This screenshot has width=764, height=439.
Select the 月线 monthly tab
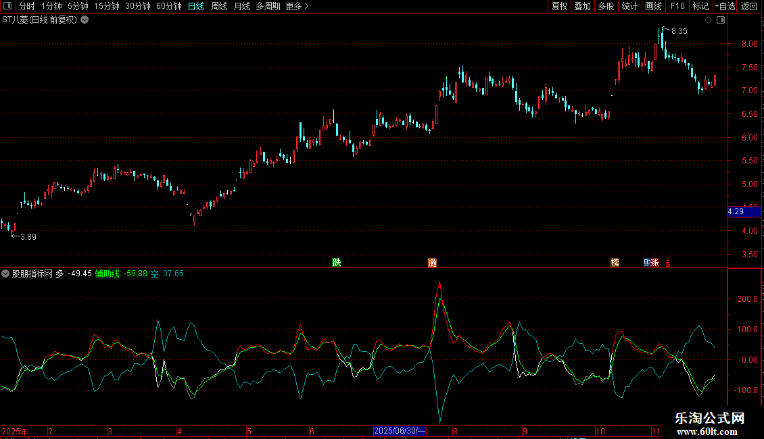click(x=241, y=6)
